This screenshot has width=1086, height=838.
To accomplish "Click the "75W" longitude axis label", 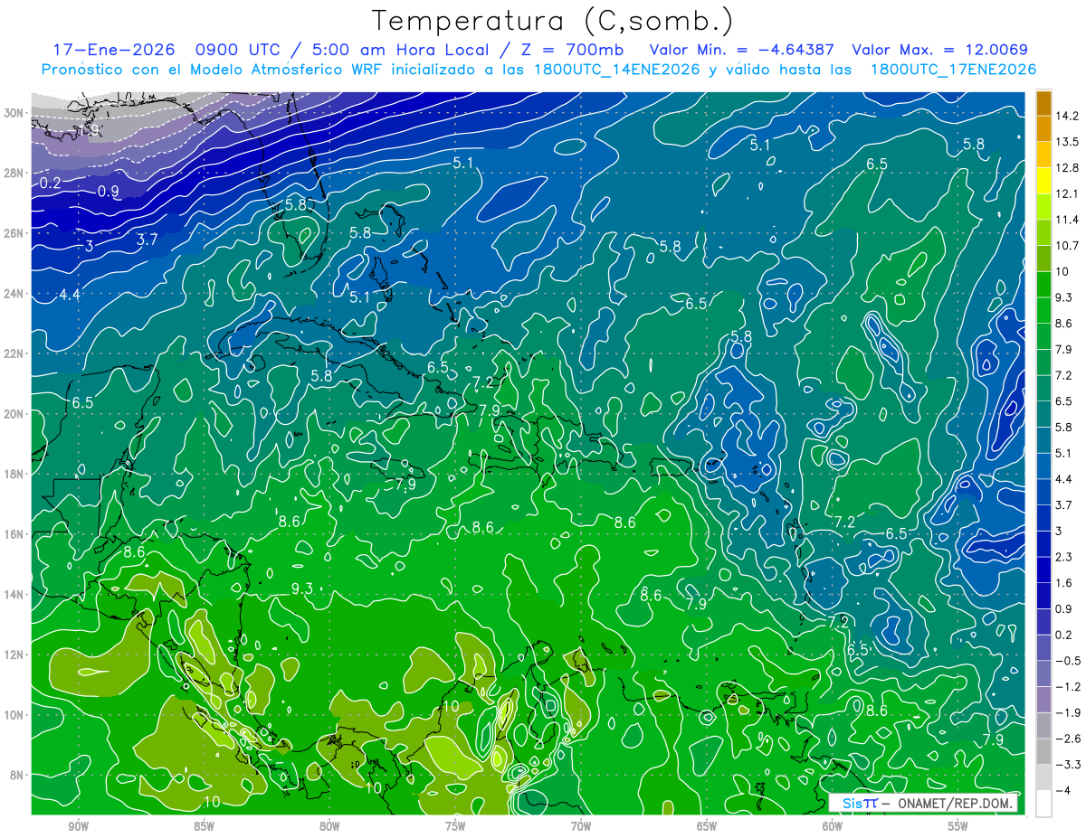I will pyautogui.click(x=455, y=826).
